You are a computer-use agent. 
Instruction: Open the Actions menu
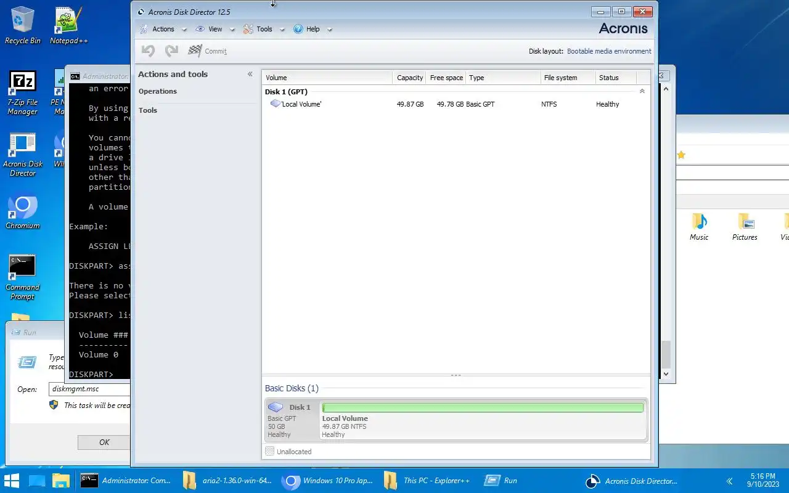[163, 29]
